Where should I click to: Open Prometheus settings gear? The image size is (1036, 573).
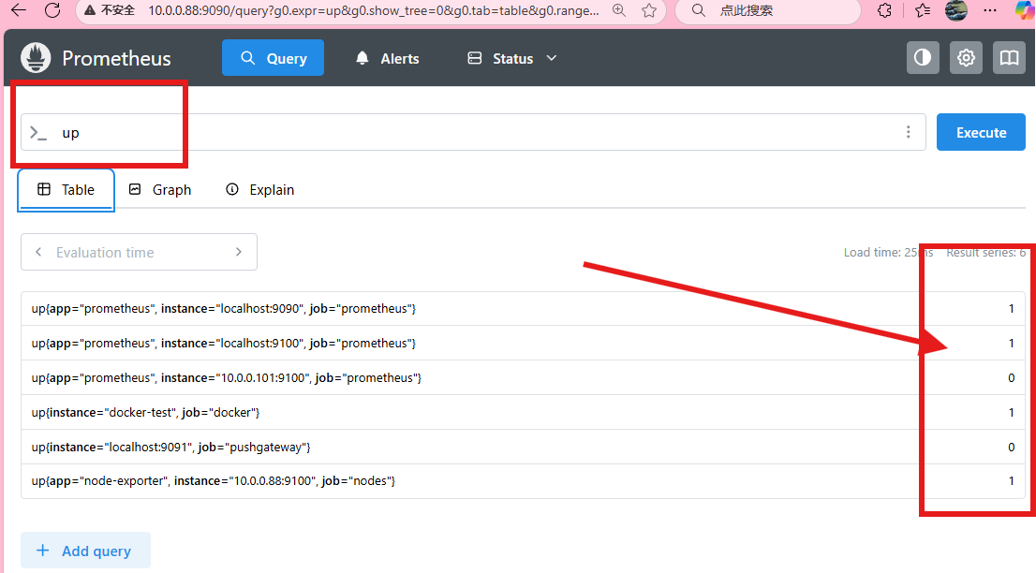click(966, 58)
